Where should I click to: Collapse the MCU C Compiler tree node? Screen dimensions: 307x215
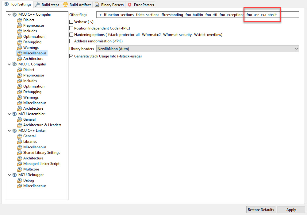9,64
